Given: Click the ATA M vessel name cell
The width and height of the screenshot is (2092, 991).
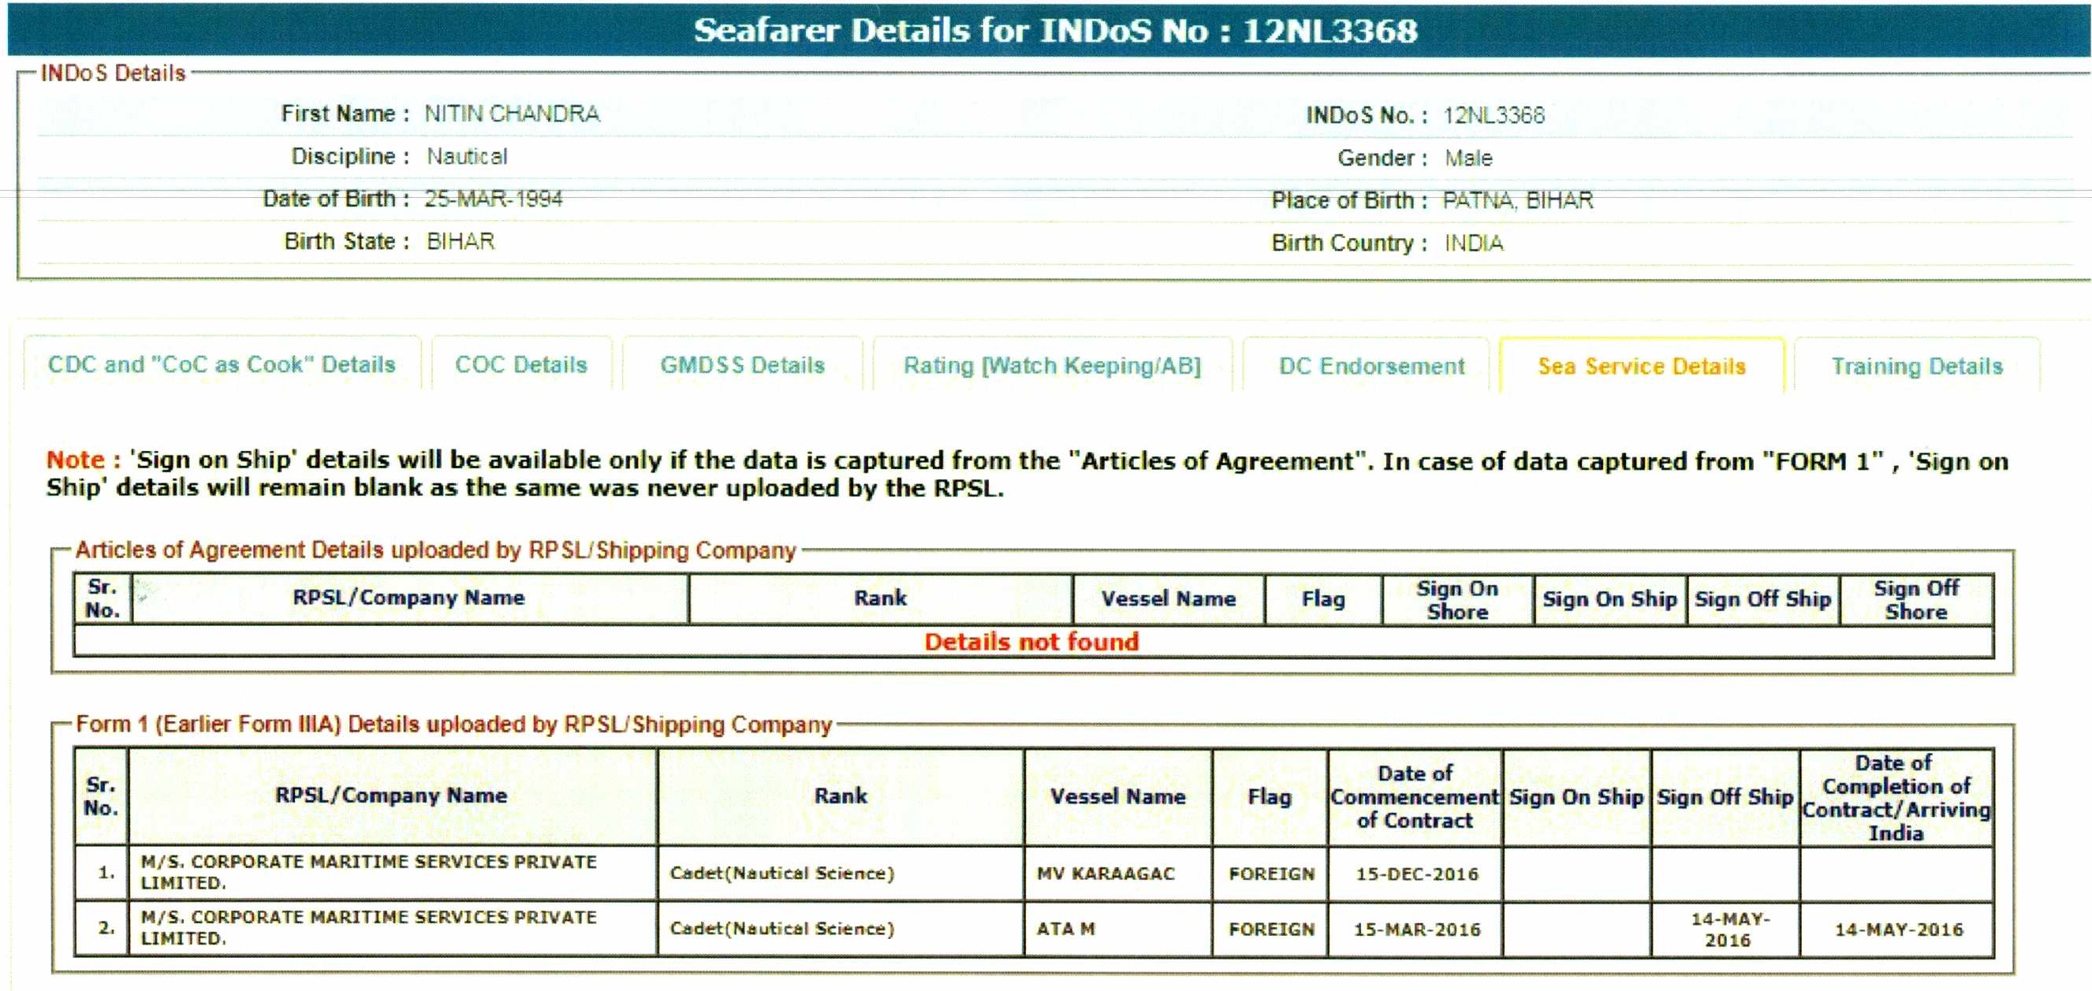Looking at the screenshot, I should (x=1065, y=929).
